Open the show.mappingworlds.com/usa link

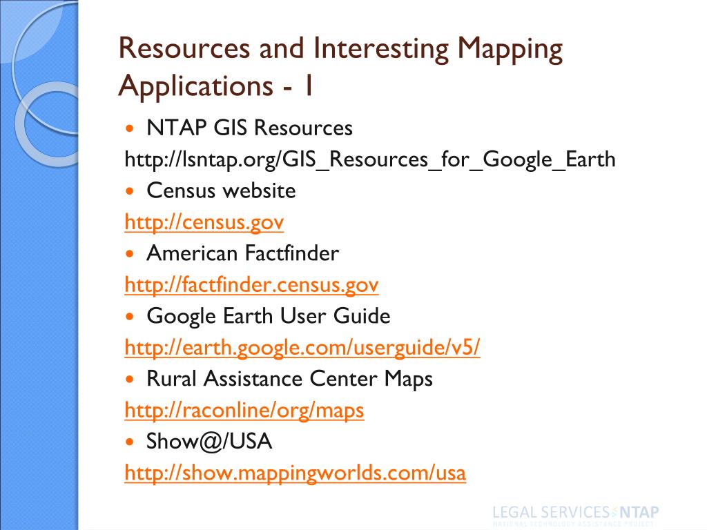click(296, 473)
